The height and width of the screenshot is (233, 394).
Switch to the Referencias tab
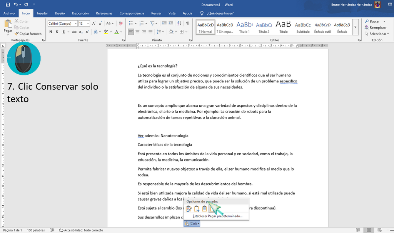(x=104, y=13)
